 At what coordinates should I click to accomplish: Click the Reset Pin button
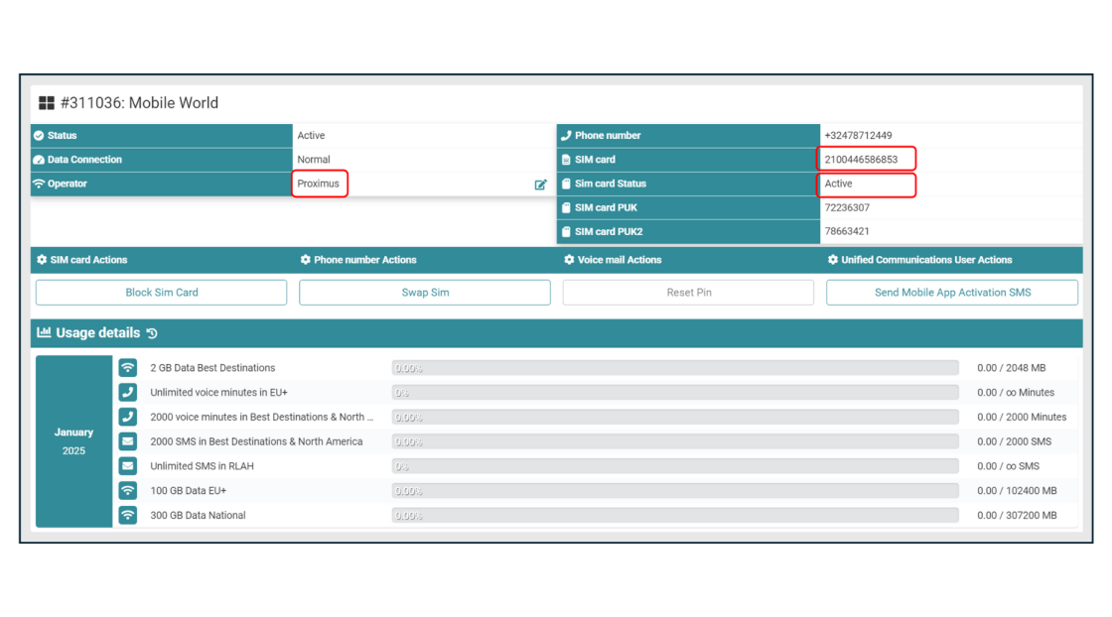[x=689, y=293]
